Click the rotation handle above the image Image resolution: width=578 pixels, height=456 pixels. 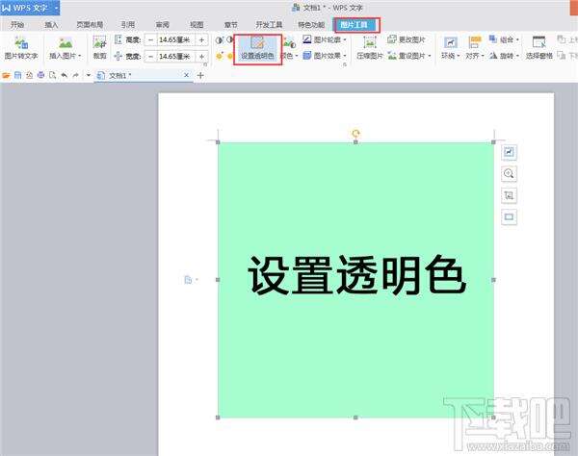click(x=355, y=133)
